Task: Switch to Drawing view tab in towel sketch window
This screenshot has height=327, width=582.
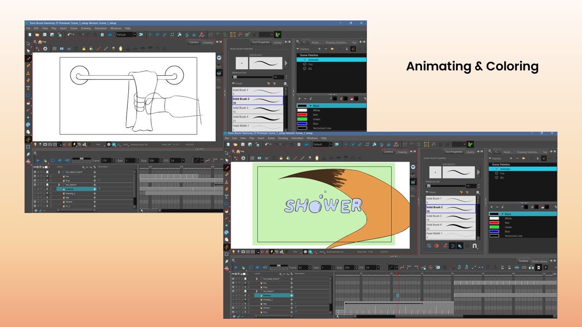Action: pyautogui.click(x=208, y=42)
